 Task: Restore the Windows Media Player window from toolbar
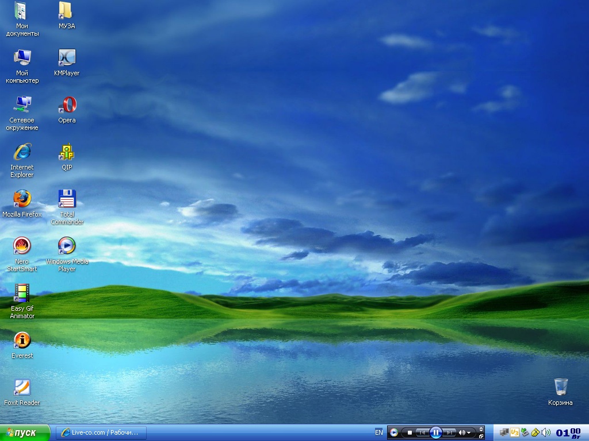coord(481,436)
